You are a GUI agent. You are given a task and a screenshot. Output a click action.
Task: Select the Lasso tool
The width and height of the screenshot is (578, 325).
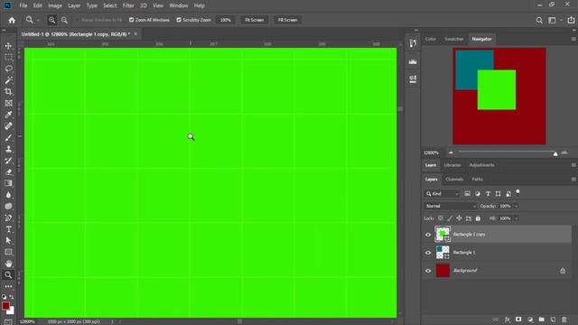8,69
